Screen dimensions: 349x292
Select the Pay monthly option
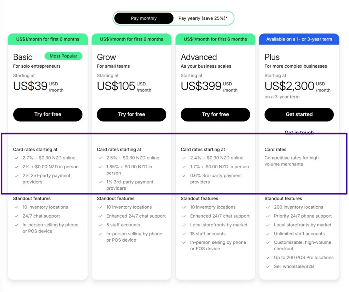(x=143, y=18)
